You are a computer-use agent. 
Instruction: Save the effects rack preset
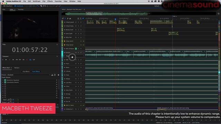tap(52, 75)
